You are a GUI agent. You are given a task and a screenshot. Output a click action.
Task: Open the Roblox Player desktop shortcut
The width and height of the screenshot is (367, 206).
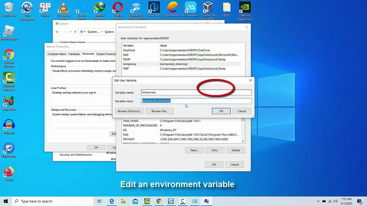9,33
